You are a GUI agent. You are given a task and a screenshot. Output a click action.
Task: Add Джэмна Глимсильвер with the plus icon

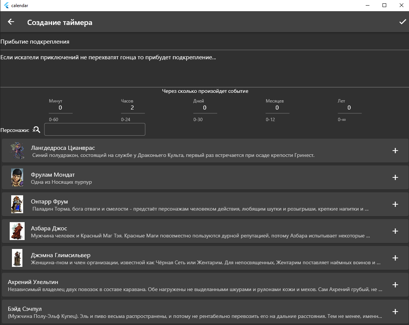point(395,258)
